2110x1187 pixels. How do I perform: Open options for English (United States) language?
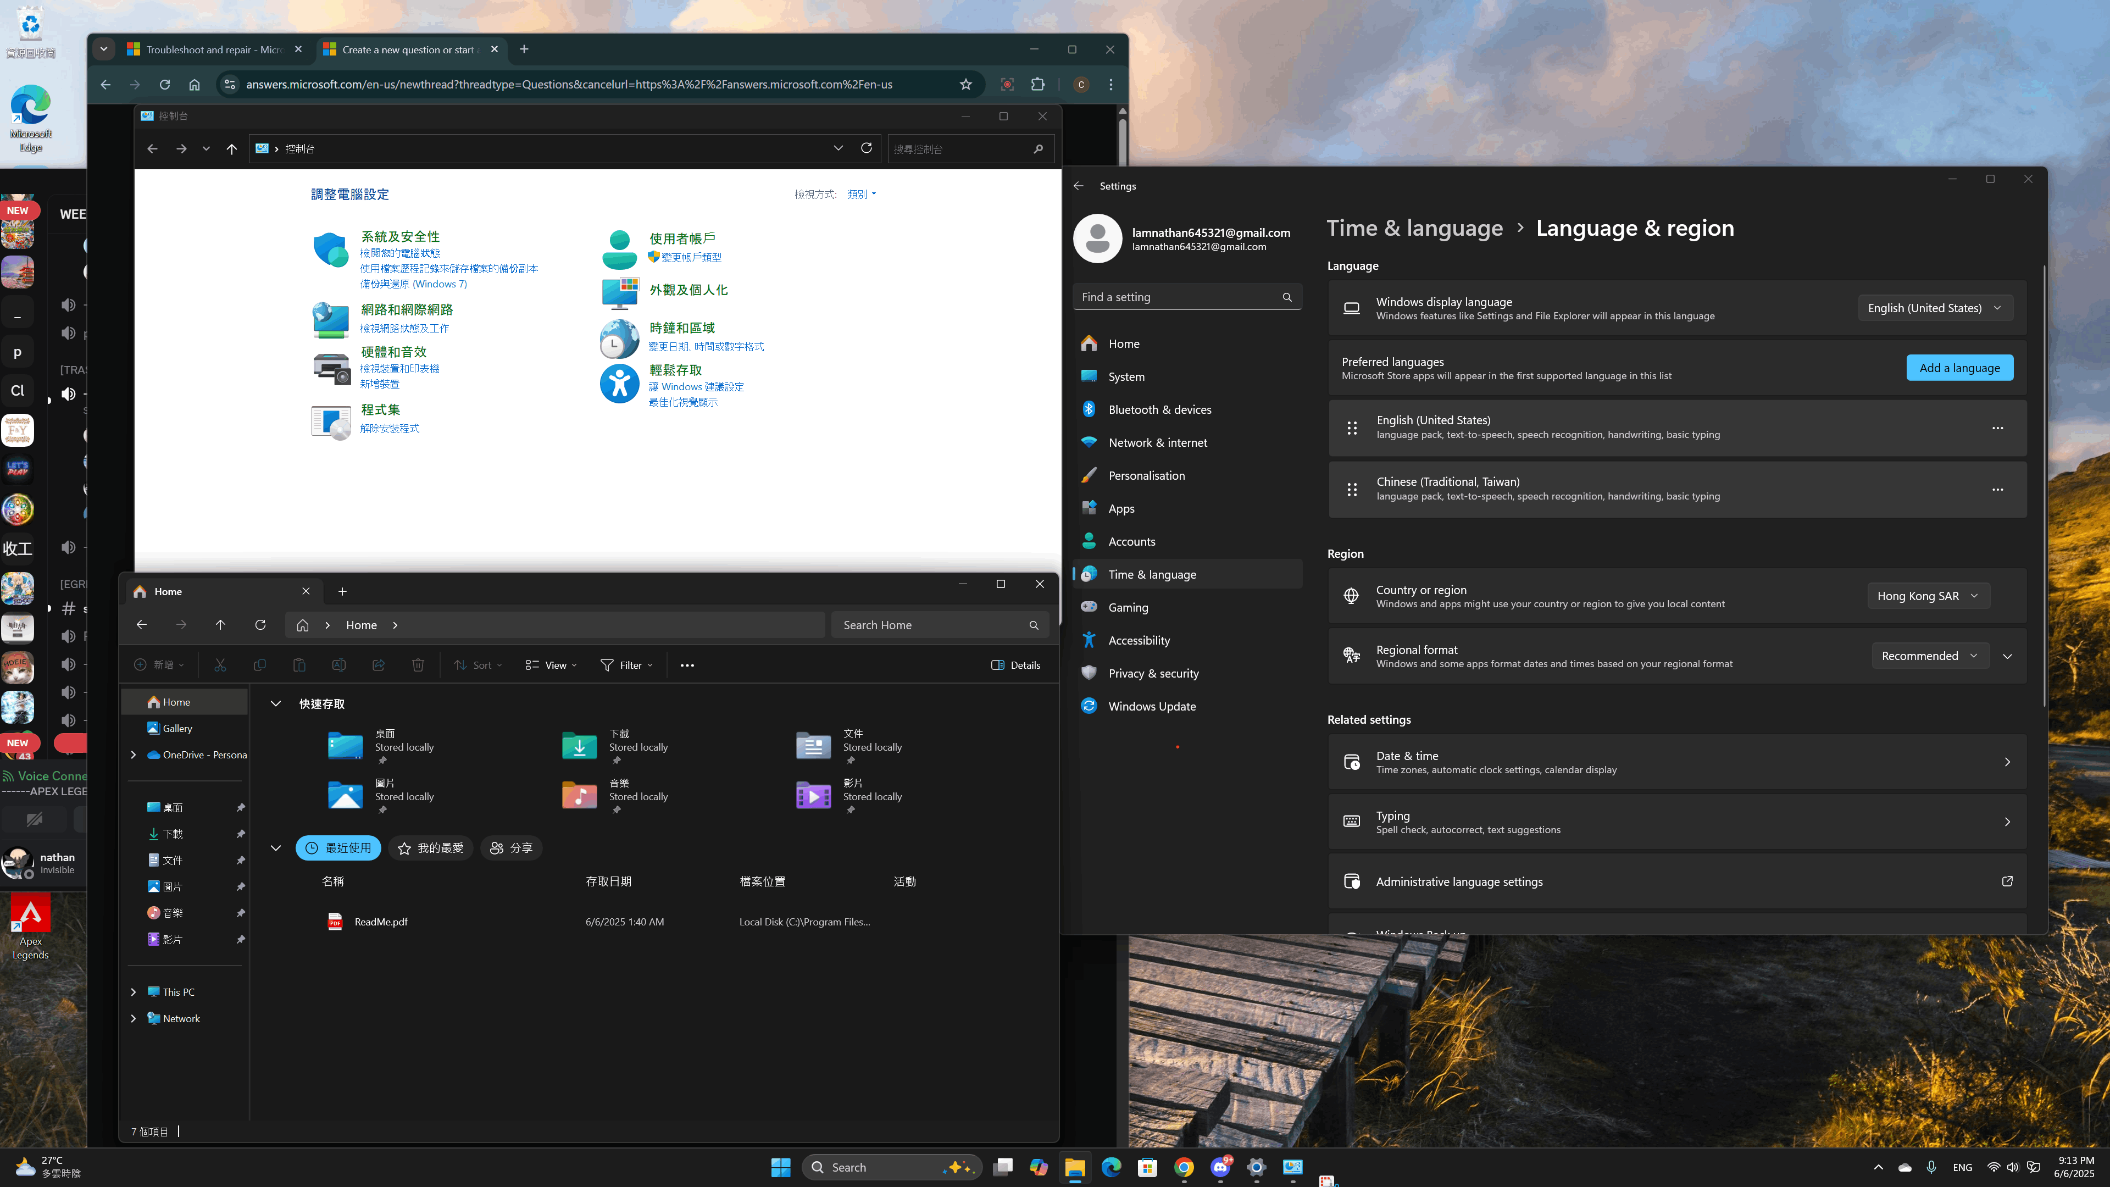click(x=1998, y=428)
